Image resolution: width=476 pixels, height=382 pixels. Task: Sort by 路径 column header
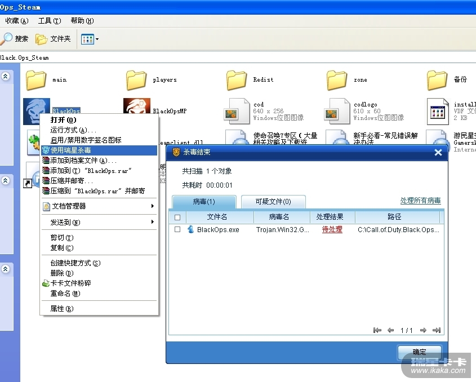point(397,217)
